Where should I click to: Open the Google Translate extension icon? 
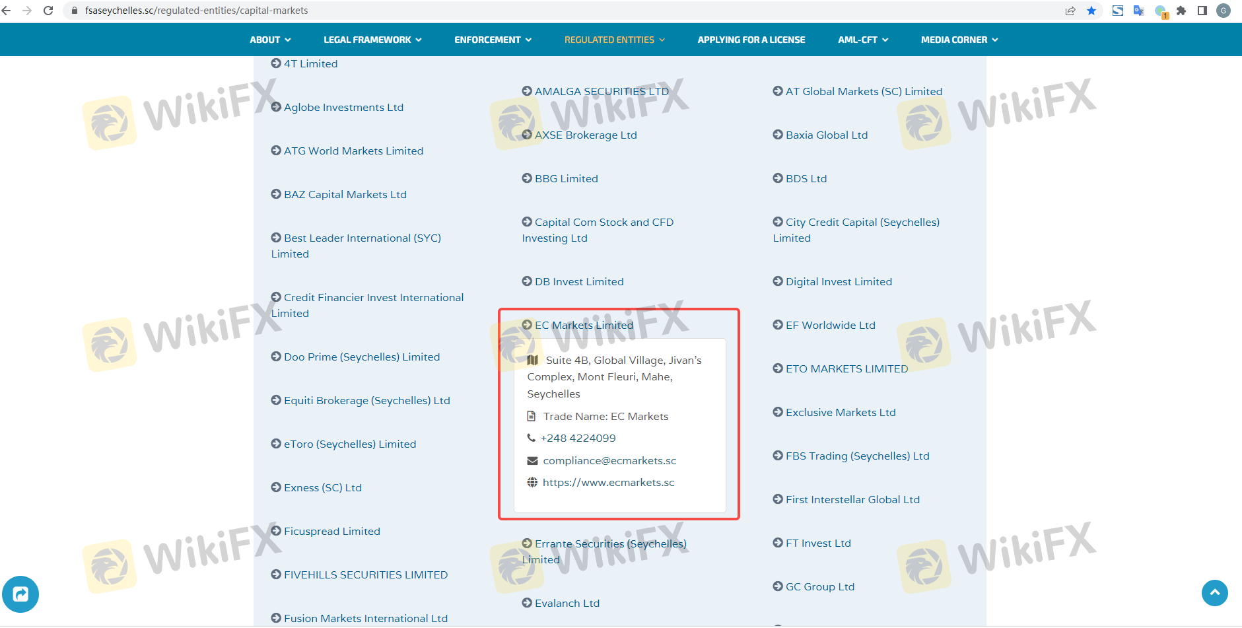[x=1138, y=11]
